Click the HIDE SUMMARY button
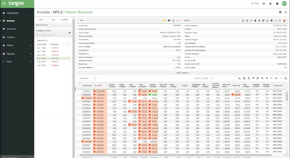This screenshot has height=158, width=290. pyautogui.click(x=182, y=73)
